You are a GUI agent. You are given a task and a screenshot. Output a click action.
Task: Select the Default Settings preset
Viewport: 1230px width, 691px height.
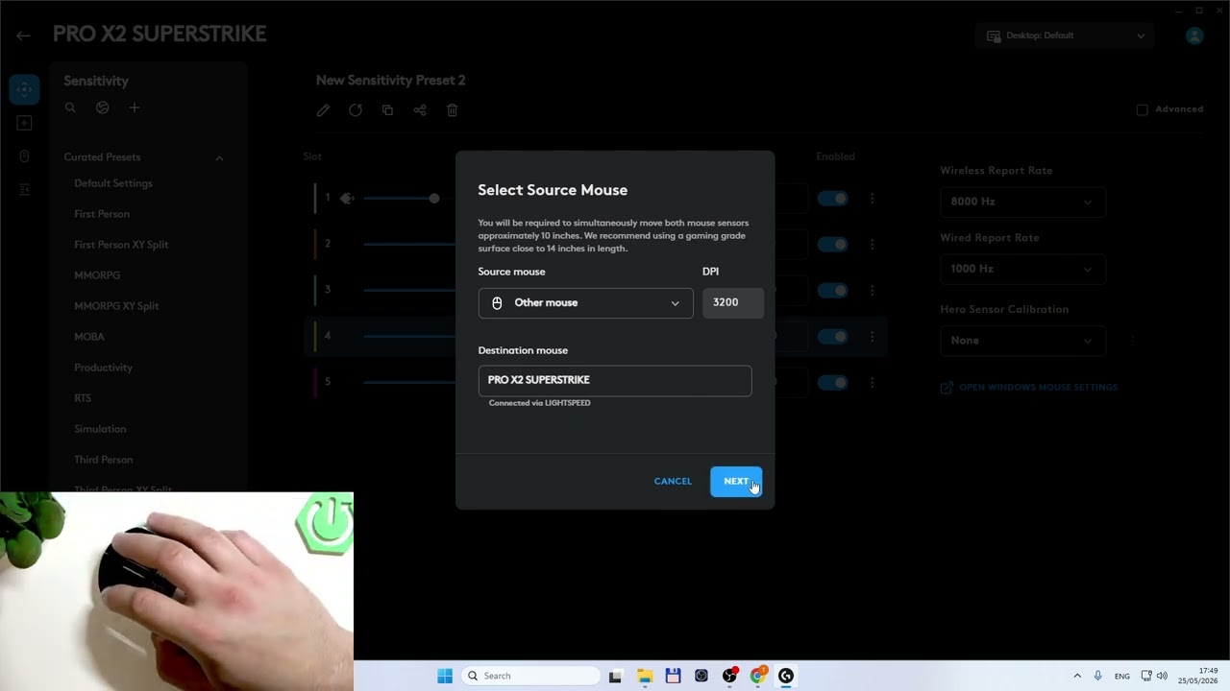click(113, 183)
